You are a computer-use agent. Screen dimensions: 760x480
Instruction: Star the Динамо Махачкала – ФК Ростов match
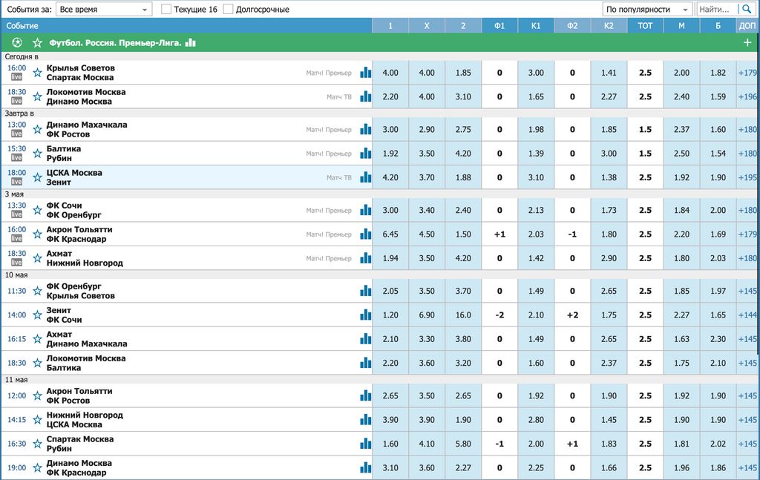(37, 129)
